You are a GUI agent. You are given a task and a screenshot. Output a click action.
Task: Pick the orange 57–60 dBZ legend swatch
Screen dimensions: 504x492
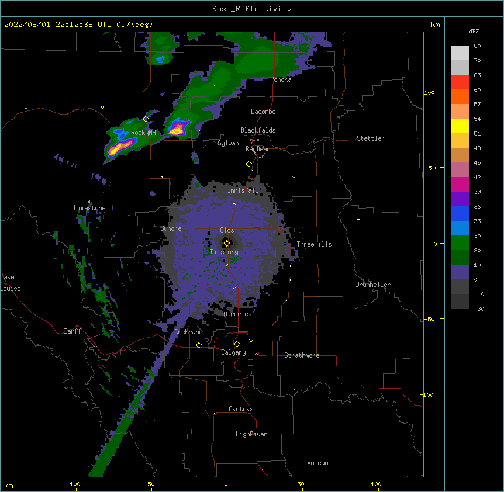[x=460, y=96]
